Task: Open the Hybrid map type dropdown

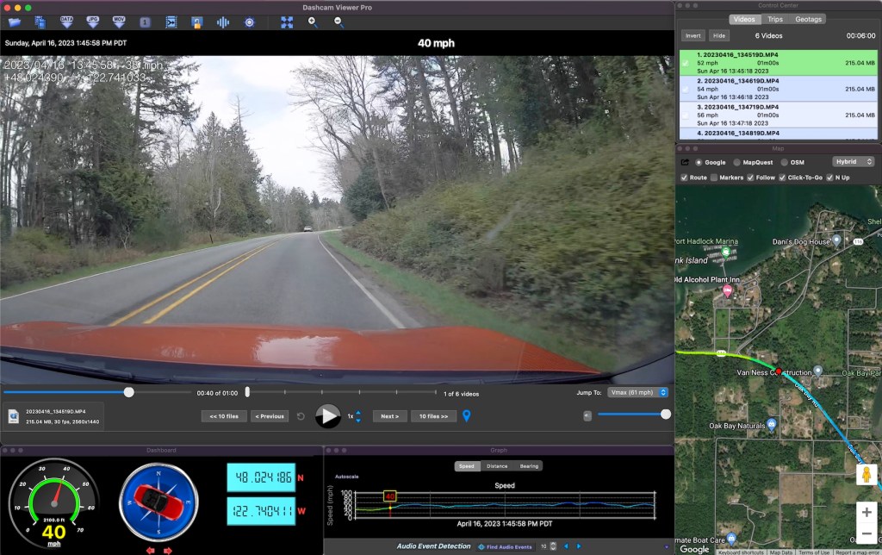Action: coord(853,161)
